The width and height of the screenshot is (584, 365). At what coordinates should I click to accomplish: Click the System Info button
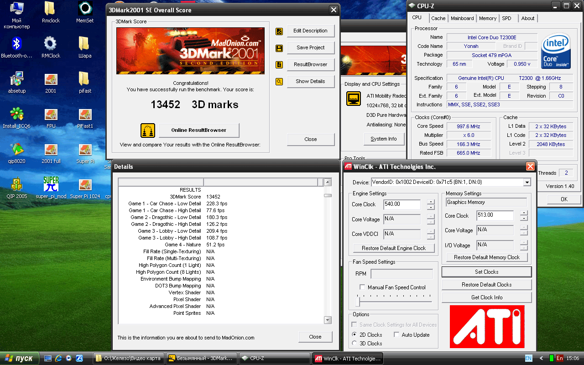coord(384,139)
